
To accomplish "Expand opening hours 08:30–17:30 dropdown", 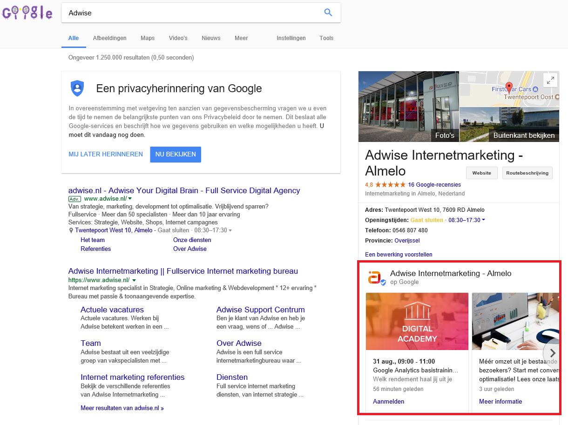I will (x=483, y=220).
